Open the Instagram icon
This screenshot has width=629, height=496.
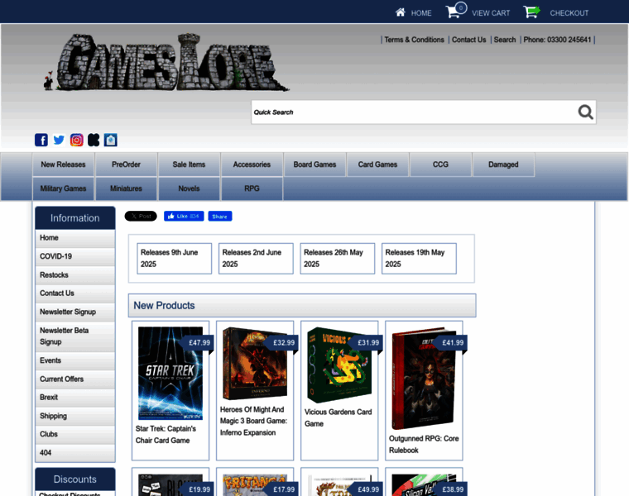[x=77, y=140]
